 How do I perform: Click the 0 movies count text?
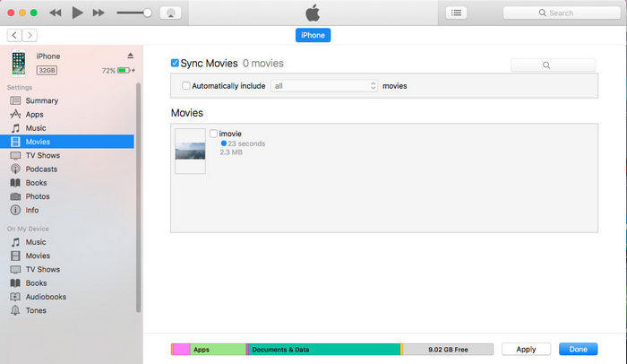pos(263,64)
